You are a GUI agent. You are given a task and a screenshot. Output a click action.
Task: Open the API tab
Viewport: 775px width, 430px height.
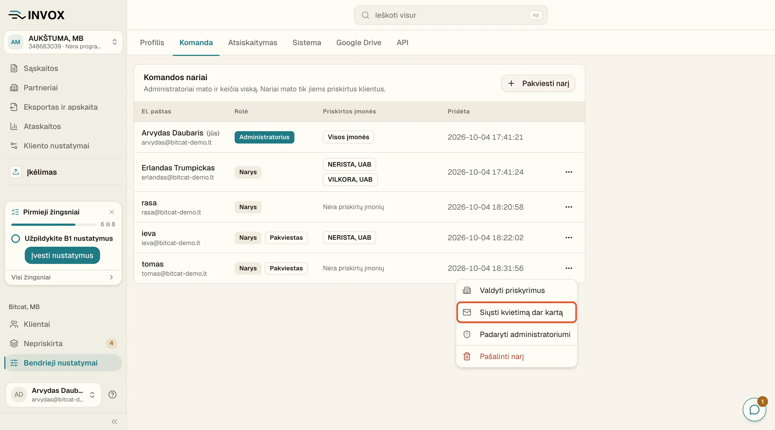[x=402, y=43]
